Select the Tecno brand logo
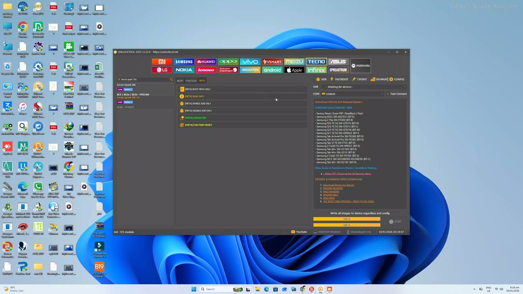 316,62
